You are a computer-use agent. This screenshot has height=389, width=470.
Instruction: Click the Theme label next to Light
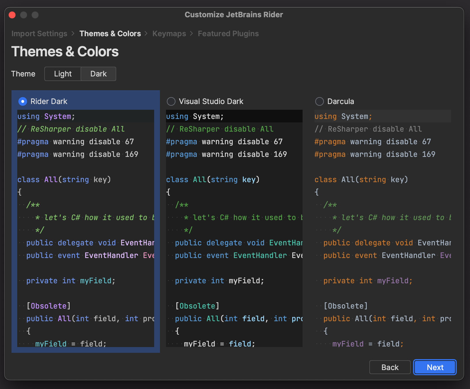click(23, 74)
